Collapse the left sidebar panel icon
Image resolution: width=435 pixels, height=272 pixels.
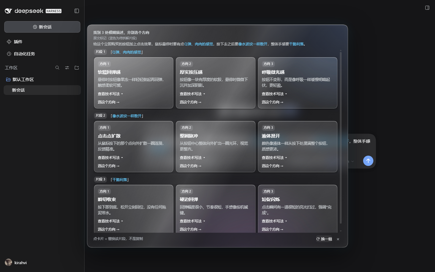(77, 11)
